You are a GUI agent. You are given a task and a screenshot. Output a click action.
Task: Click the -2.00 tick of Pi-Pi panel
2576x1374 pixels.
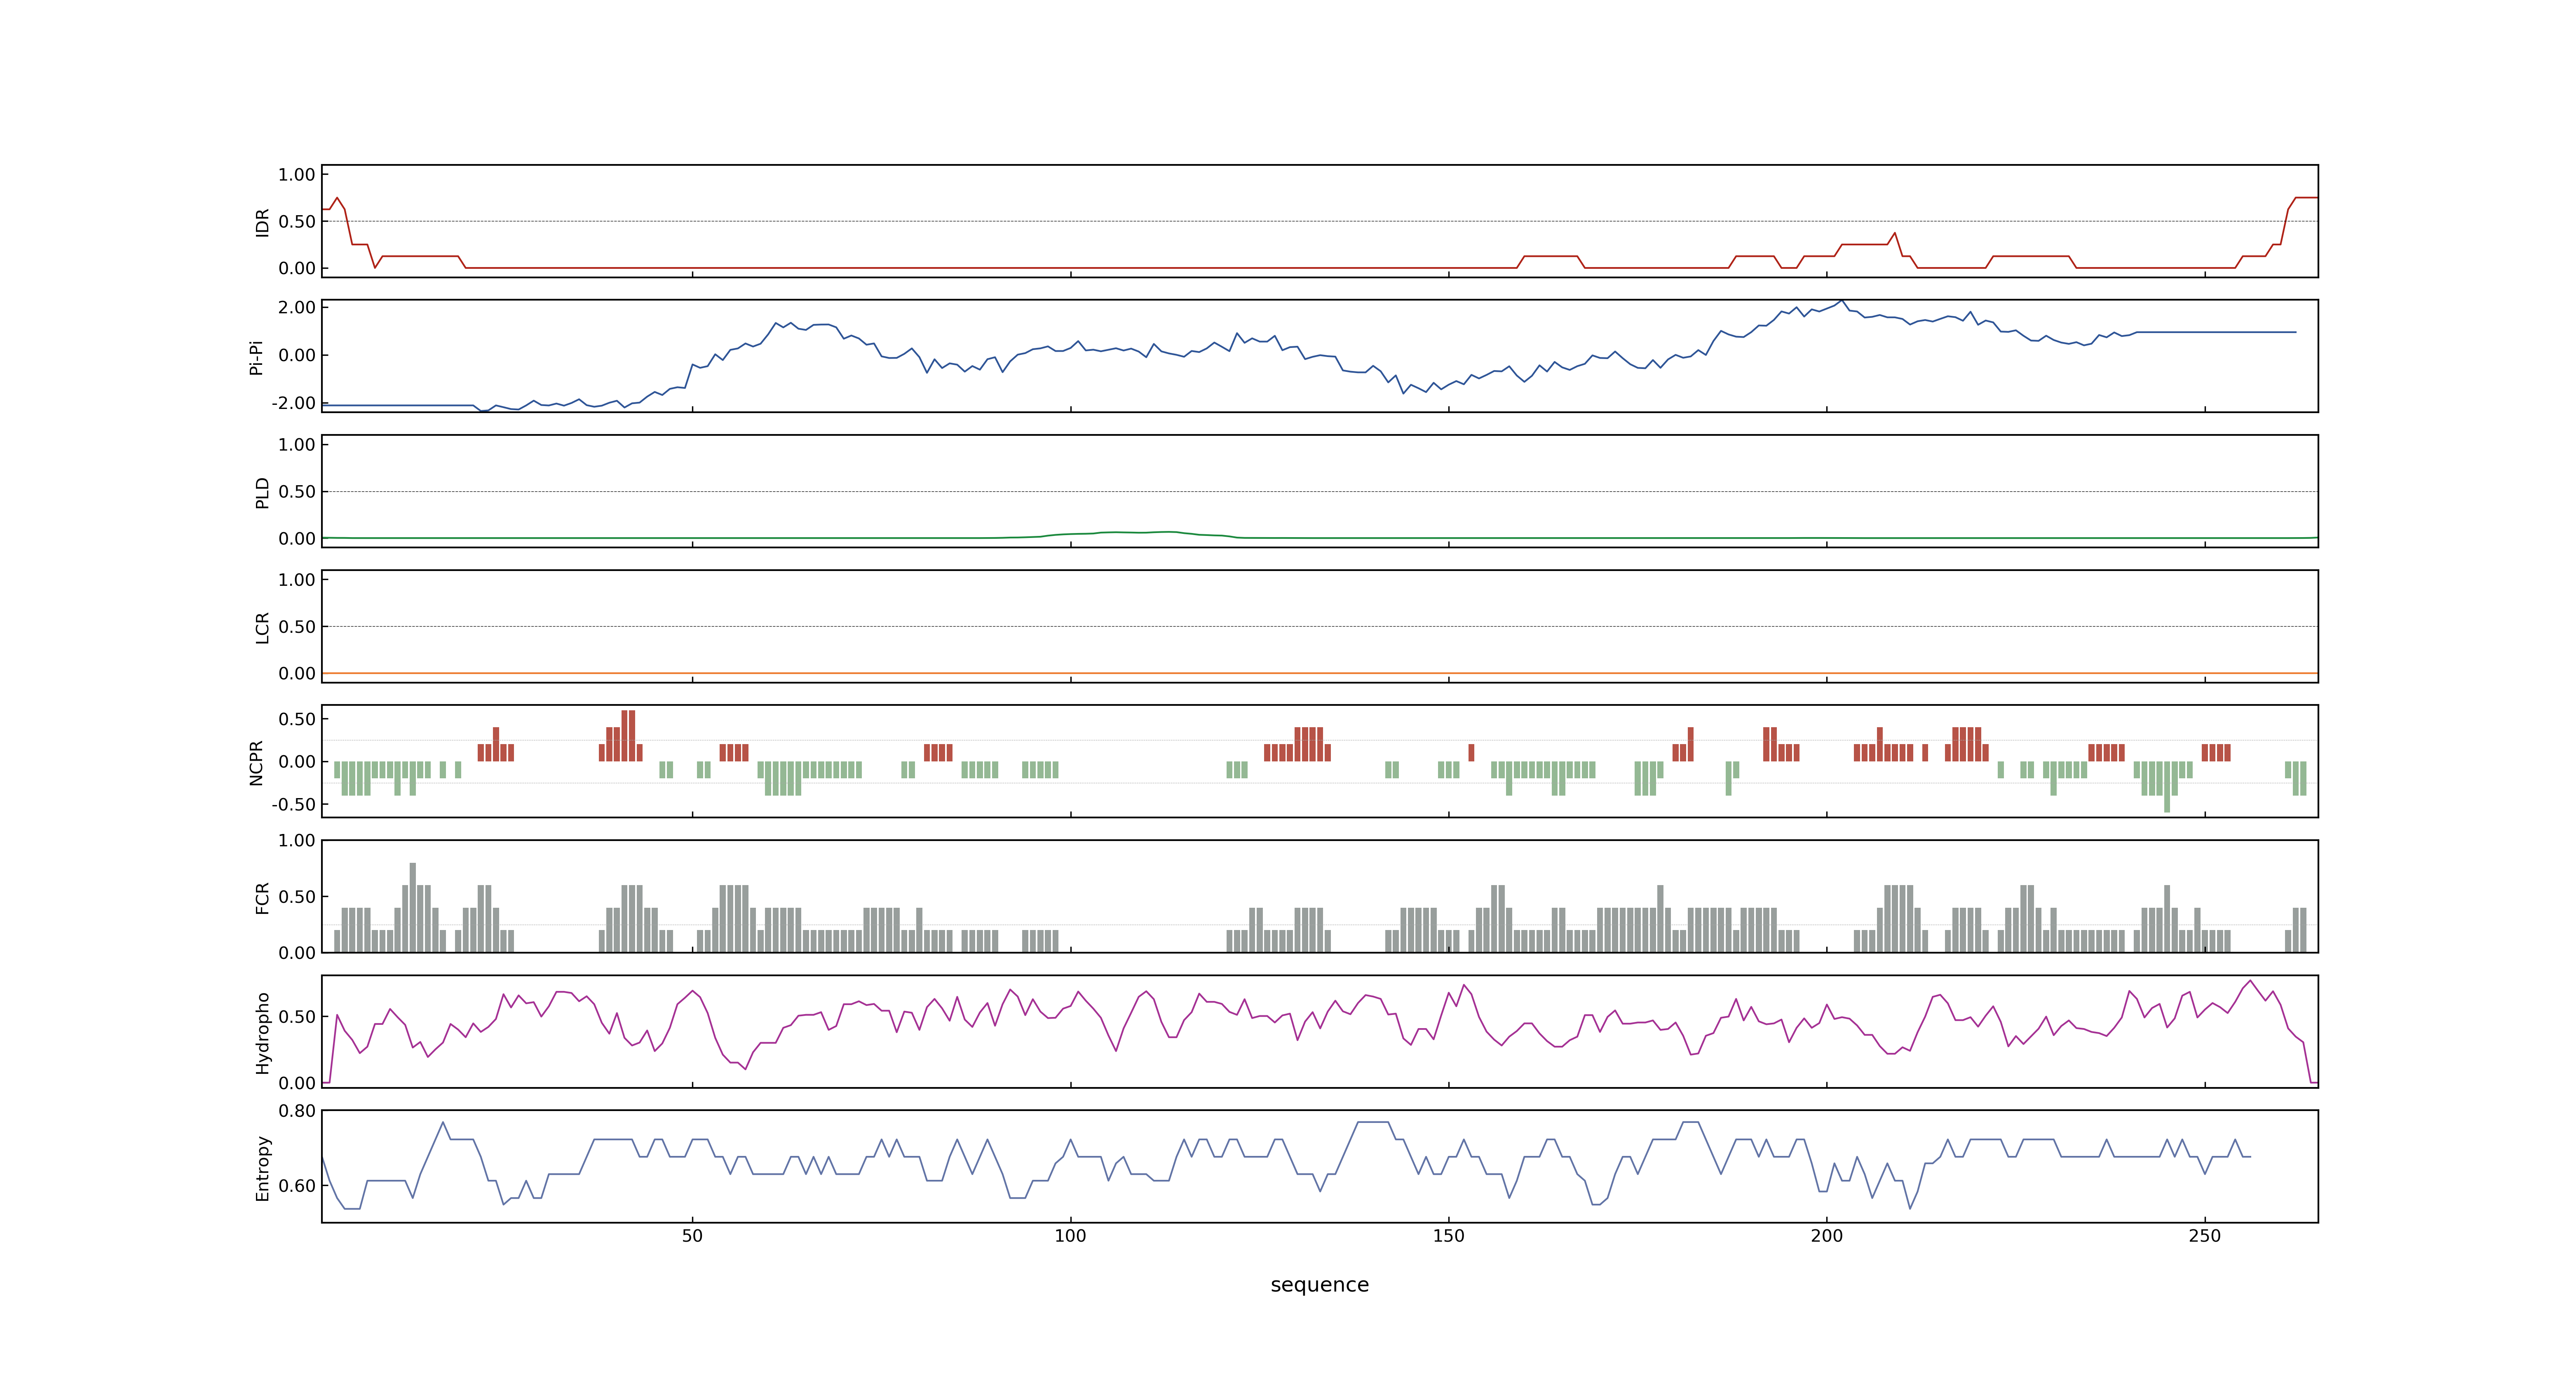(x=293, y=403)
